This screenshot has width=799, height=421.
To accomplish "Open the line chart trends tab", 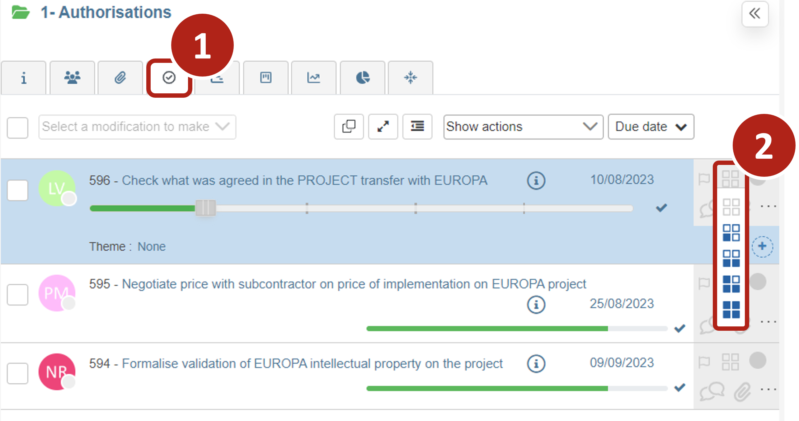I will [314, 78].
